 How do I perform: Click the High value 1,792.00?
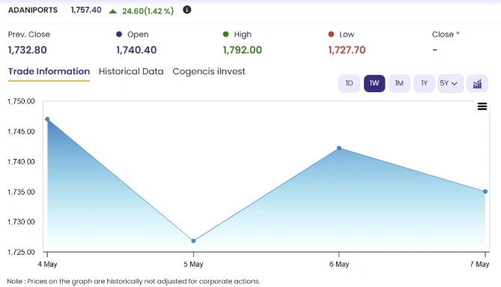[243, 50]
